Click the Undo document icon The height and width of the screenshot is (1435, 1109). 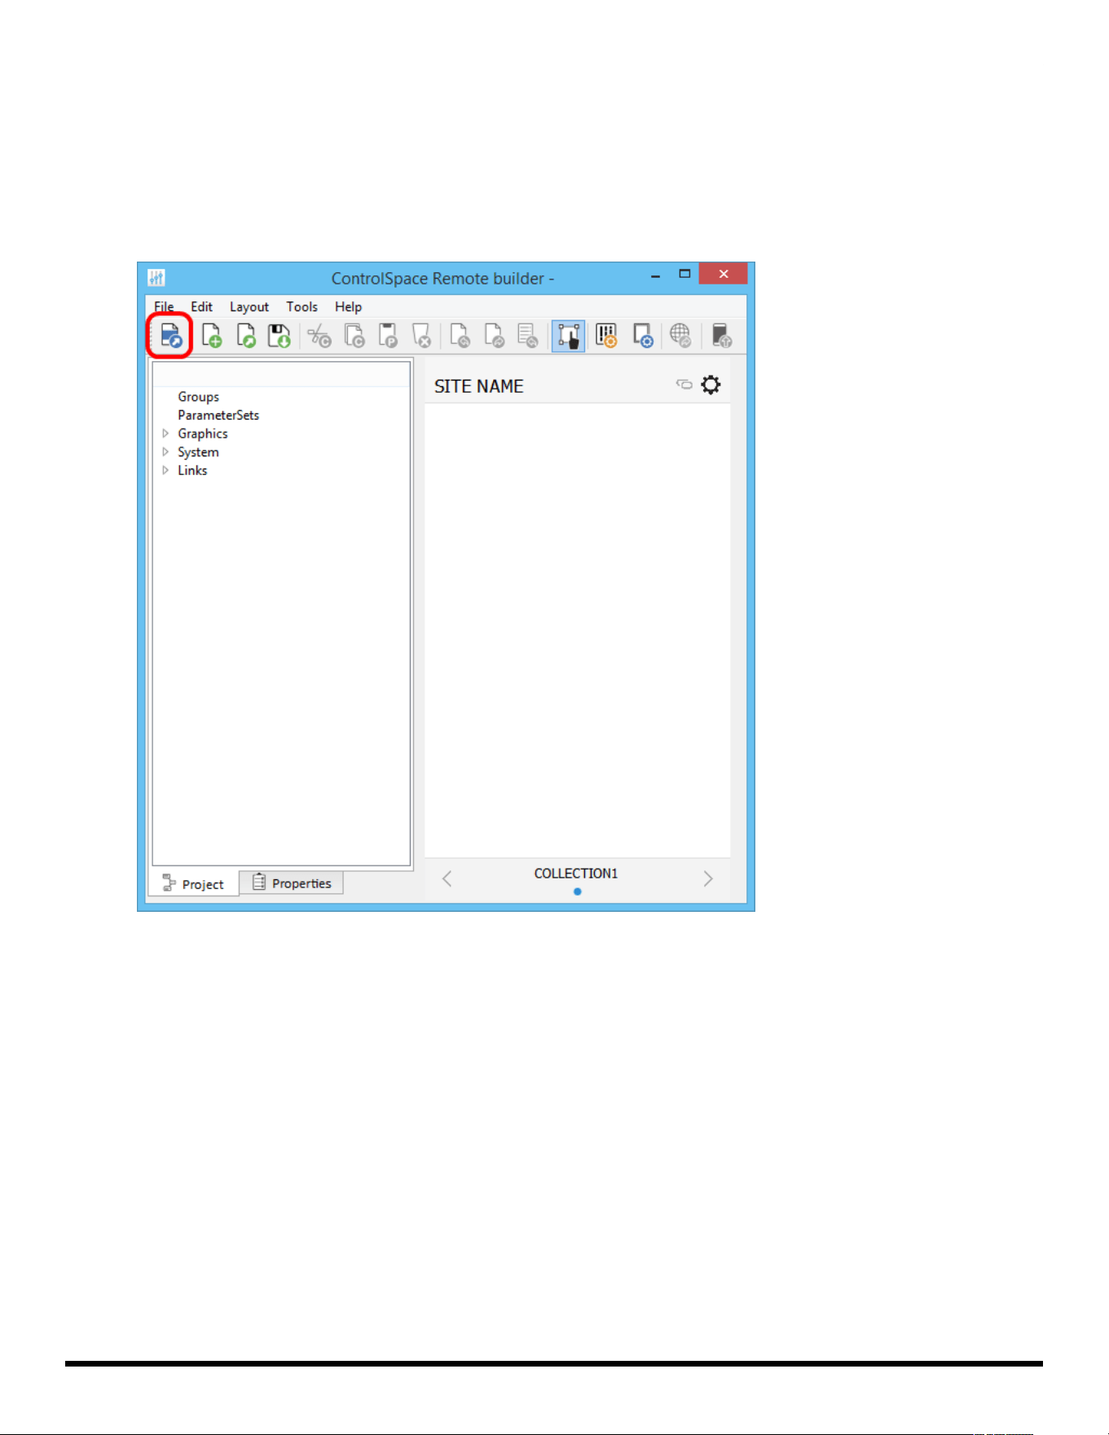click(460, 336)
